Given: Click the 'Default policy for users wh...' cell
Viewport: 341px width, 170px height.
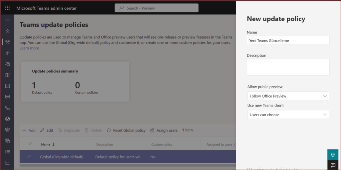Looking at the screenshot, I should tap(120, 157).
